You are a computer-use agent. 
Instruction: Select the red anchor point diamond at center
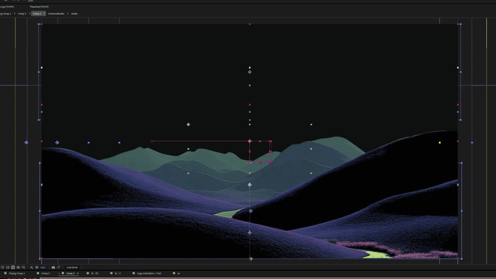click(250, 141)
